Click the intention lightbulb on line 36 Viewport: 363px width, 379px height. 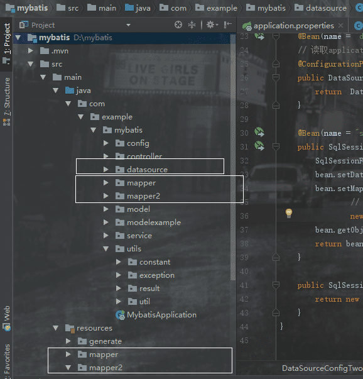(289, 213)
